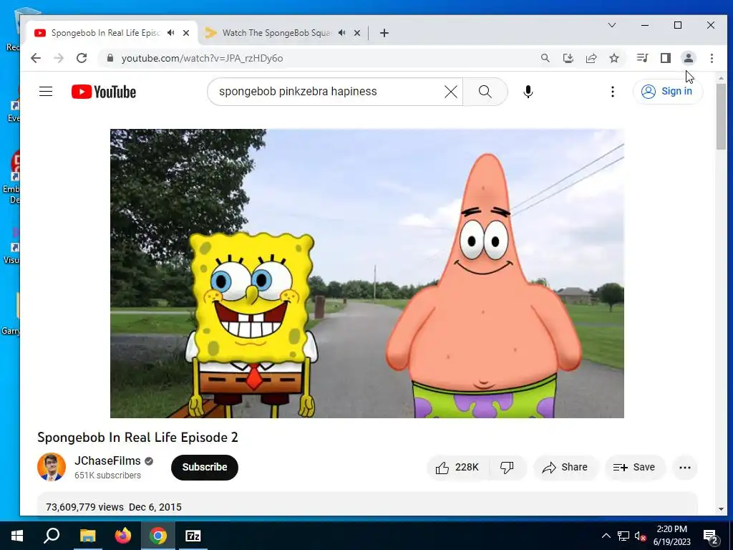The width and height of the screenshot is (733, 550).
Task: Open more actions ellipsis beside Save
Action: pyautogui.click(x=685, y=467)
